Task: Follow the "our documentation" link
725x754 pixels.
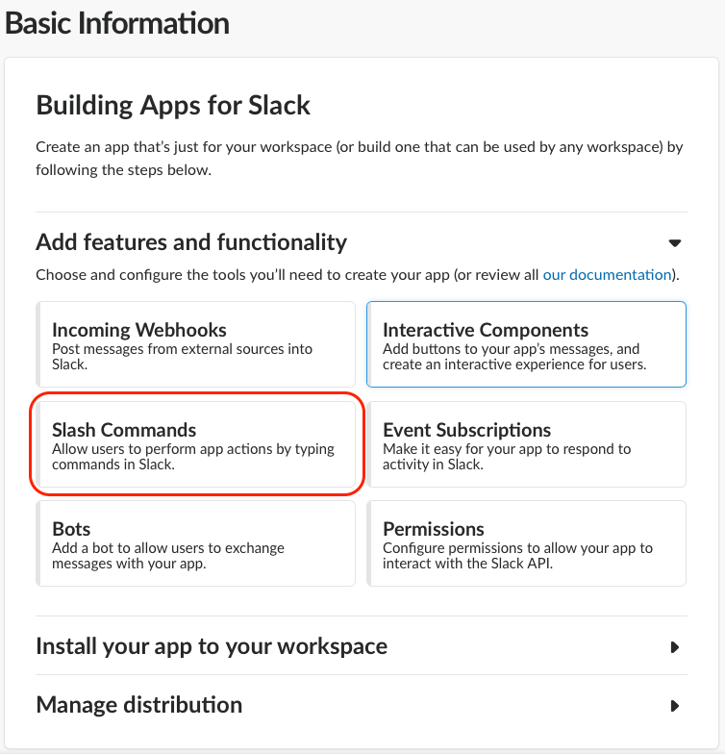Action: point(607,275)
